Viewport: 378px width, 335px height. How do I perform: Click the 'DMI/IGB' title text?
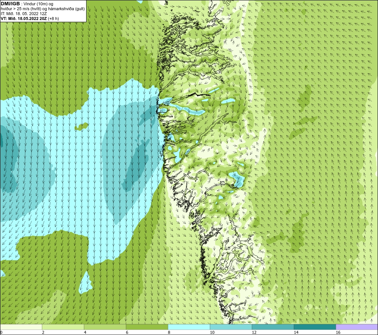point(10,4)
